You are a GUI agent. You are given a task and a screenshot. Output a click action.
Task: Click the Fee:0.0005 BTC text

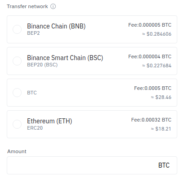tap(153, 88)
